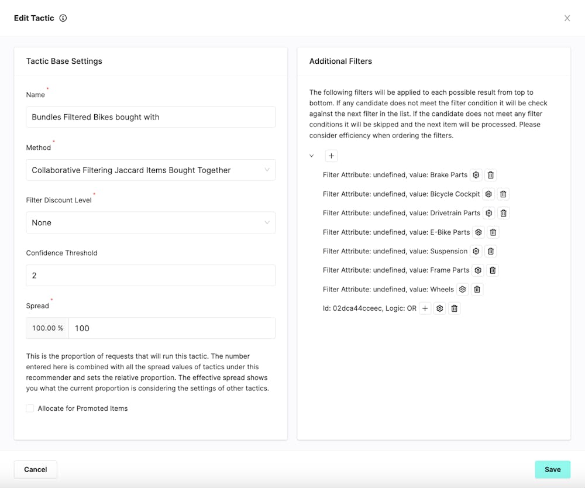This screenshot has width=585, height=488.
Task: Click the Name input field
Action: (x=150, y=117)
